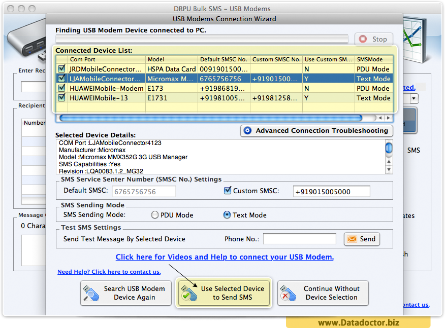Click the envelope icon on the Send button
The width and height of the screenshot is (445, 328).
pos(353,239)
